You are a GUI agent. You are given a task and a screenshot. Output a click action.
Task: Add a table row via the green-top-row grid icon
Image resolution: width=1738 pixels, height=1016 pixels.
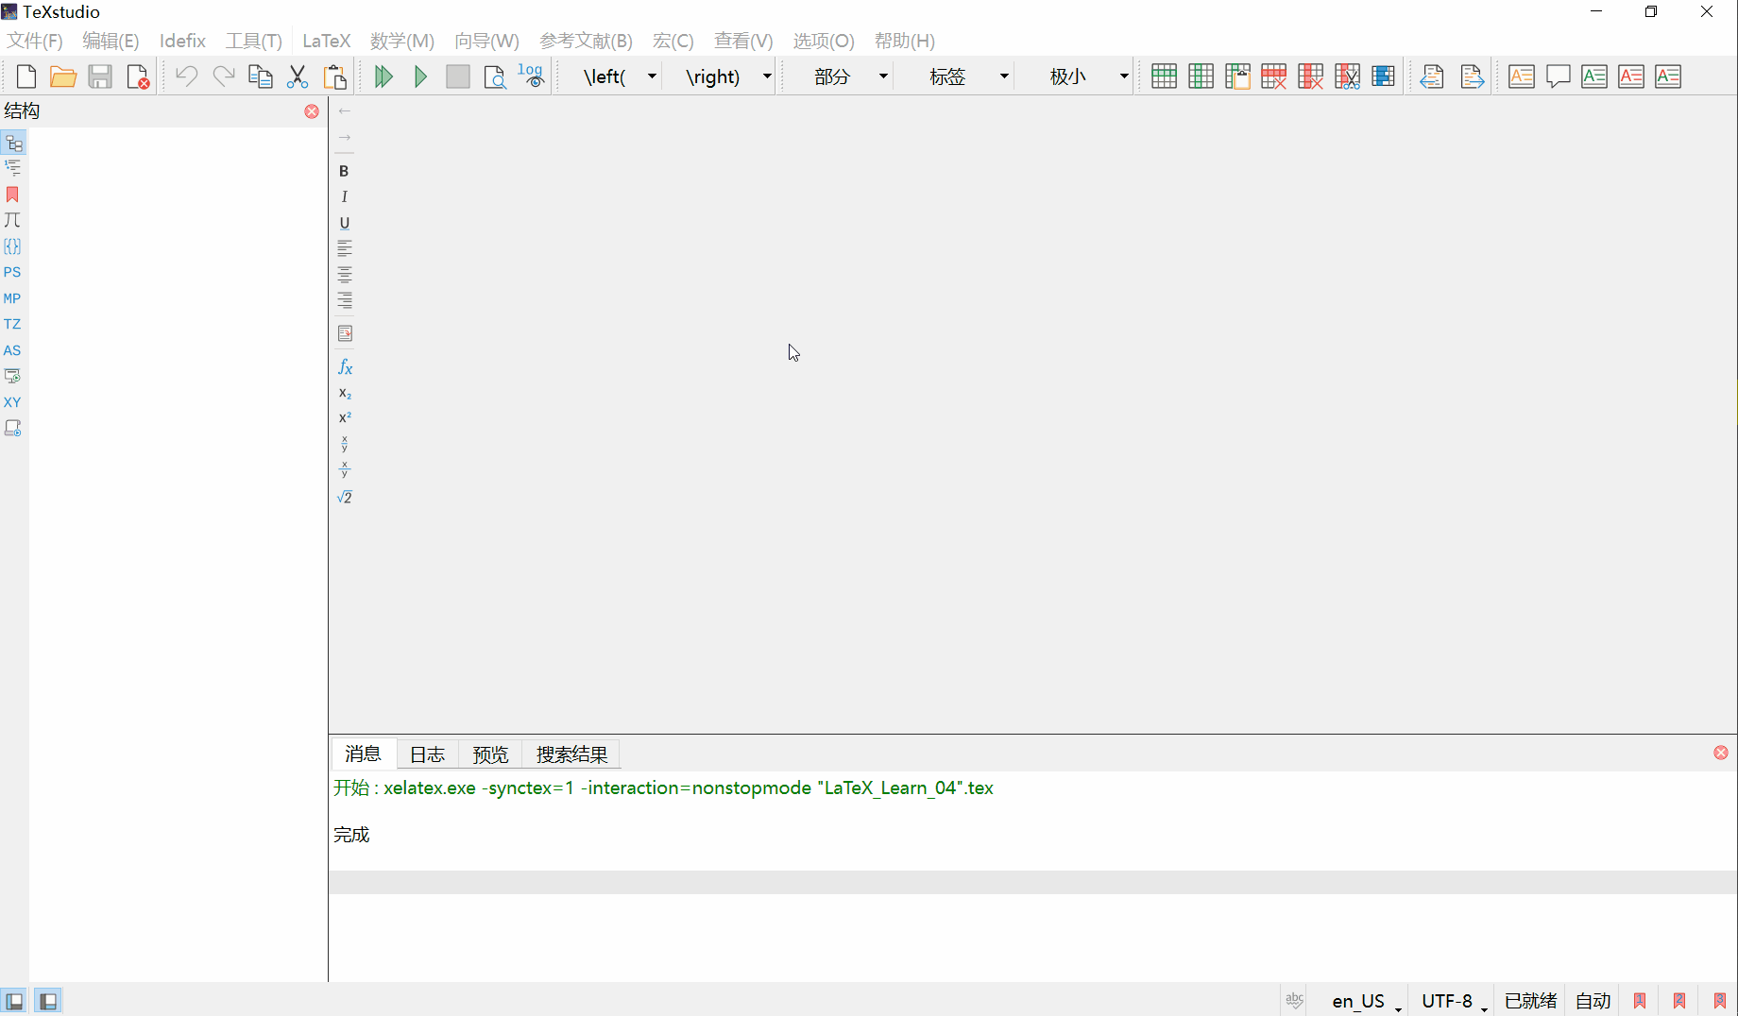1164,76
